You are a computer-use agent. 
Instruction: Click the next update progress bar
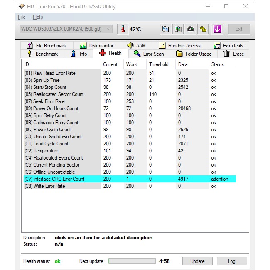[x=131, y=261]
